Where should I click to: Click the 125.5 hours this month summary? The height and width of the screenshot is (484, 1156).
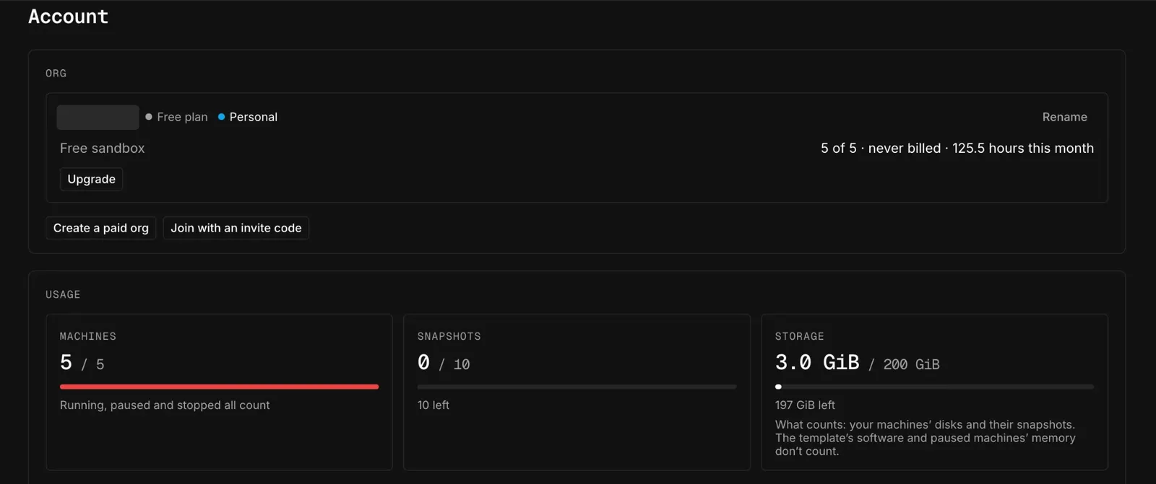pyautogui.click(x=1023, y=148)
